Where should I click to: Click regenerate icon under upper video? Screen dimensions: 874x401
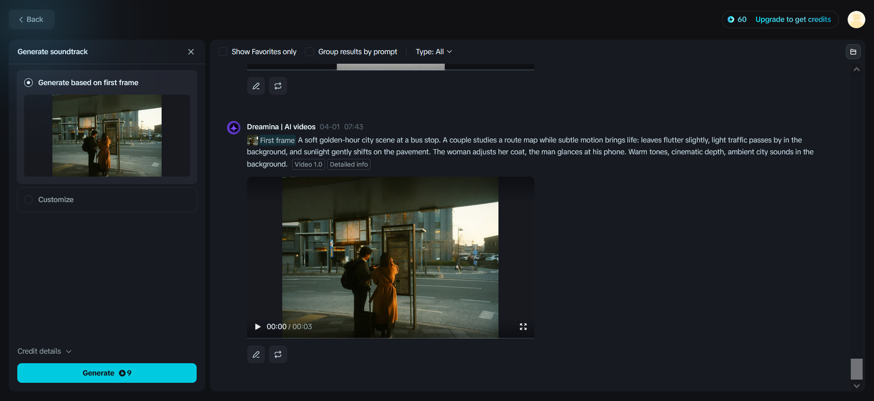pos(278,86)
